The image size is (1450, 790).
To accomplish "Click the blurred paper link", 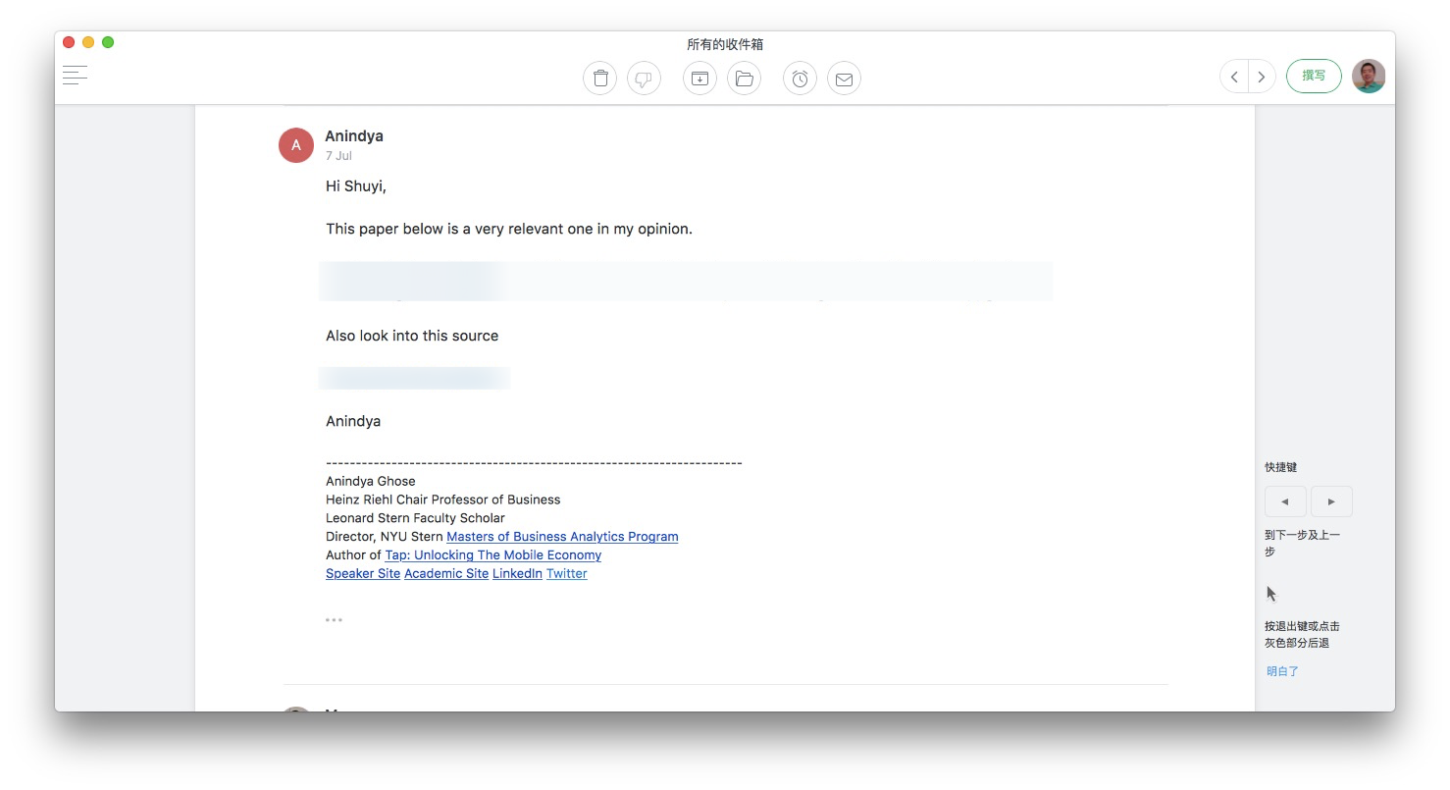I will (686, 281).
